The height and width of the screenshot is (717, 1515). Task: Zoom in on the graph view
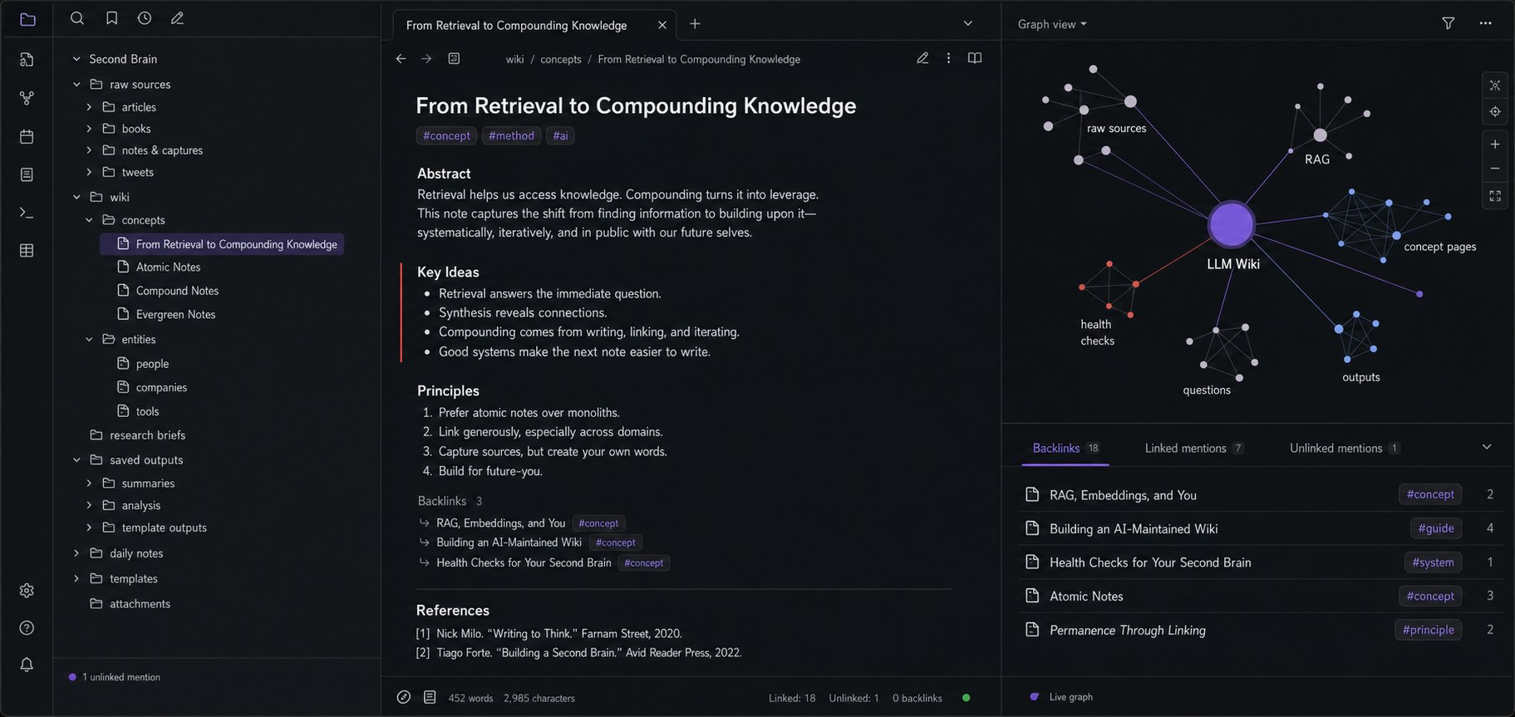click(x=1495, y=144)
